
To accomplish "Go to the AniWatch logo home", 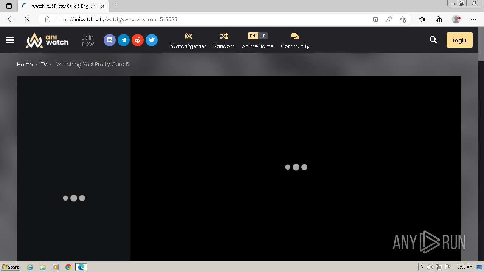I will click(x=47, y=40).
